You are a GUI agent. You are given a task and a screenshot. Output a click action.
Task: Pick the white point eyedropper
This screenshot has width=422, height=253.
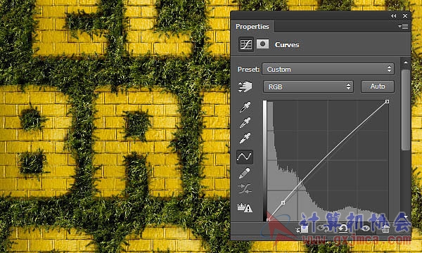pyautogui.click(x=245, y=138)
